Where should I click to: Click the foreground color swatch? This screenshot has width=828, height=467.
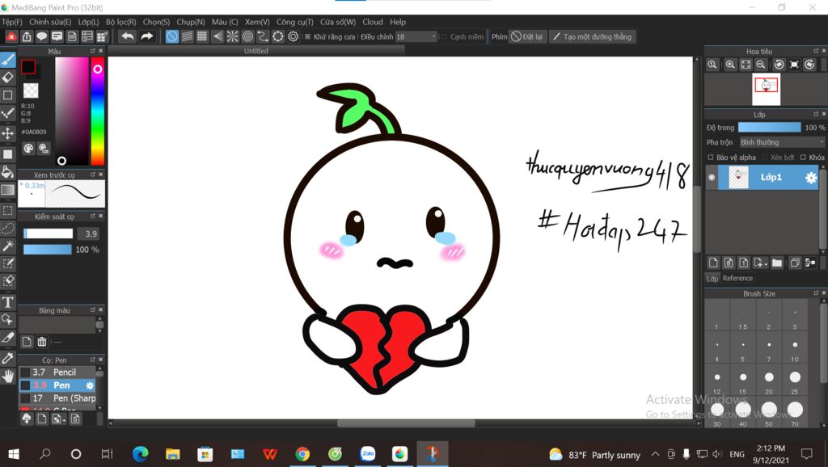[x=28, y=66]
